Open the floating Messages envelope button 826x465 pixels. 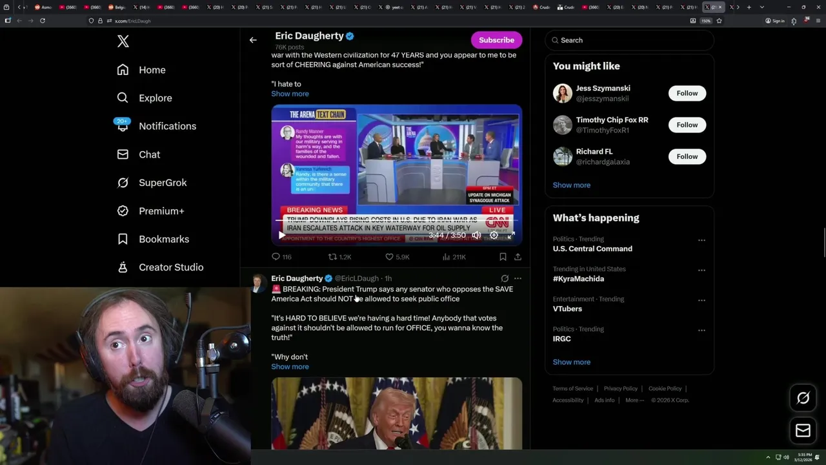[803, 430]
